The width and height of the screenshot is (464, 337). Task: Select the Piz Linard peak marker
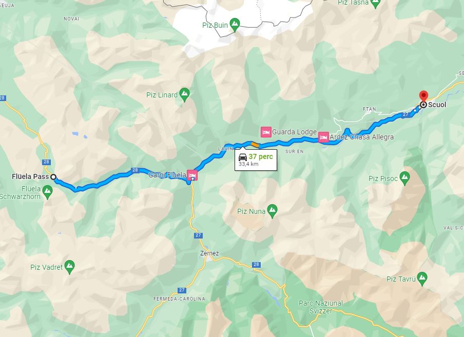[184, 94]
